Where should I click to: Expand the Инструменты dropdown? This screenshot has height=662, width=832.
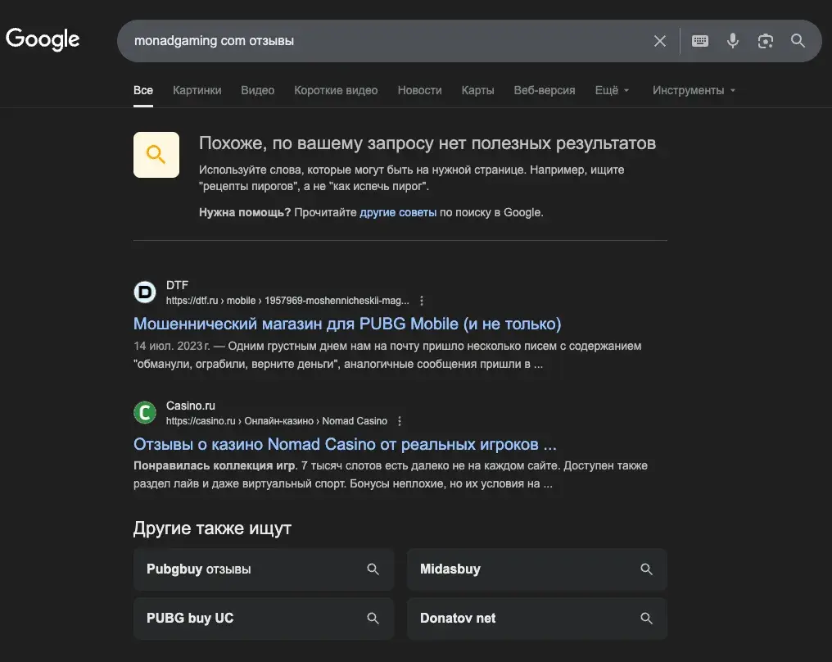click(x=694, y=90)
